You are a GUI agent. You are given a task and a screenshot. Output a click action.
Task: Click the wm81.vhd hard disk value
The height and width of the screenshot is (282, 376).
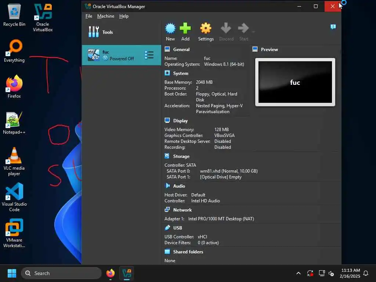pos(229,171)
